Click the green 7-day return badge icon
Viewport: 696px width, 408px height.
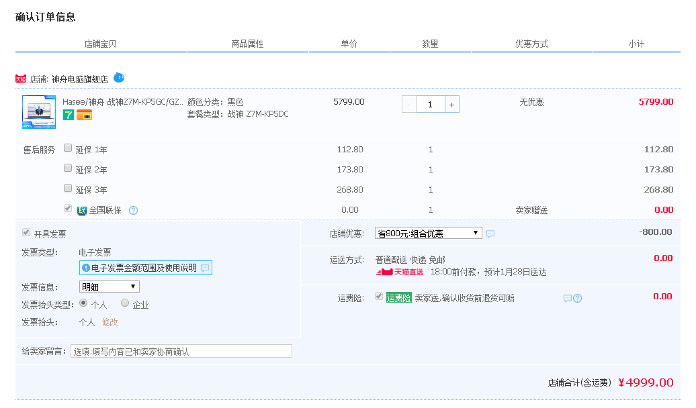point(69,115)
